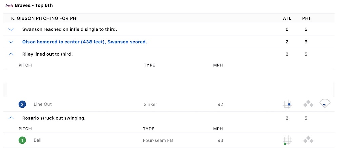Collapse Riley lined out play details
339x148 pixels.
click(x=11, y=54)
